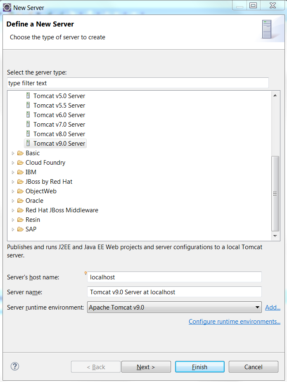Image resolution: width=287 pixels, height=382 pixels.
Task: Click the Add... link
Action: click(273, 308)
